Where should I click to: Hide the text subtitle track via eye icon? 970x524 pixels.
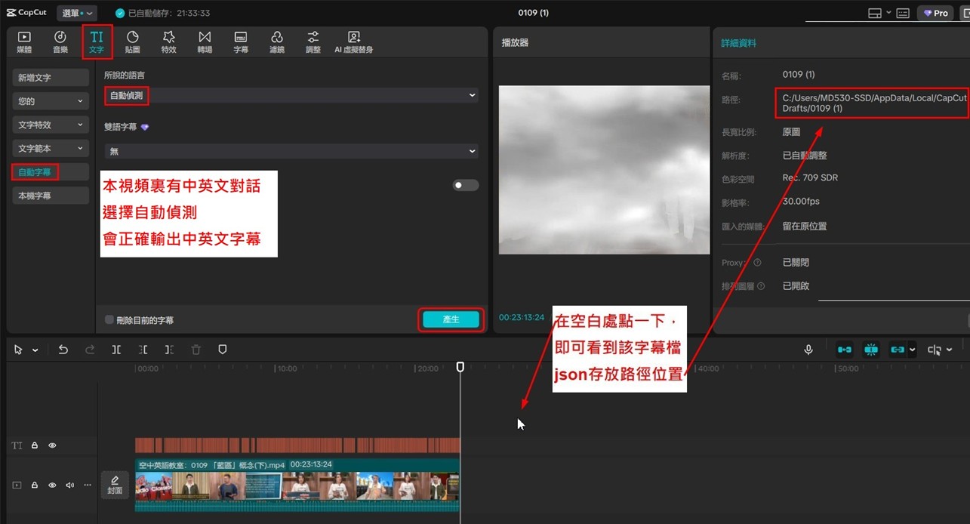click(x=52, y=445)
